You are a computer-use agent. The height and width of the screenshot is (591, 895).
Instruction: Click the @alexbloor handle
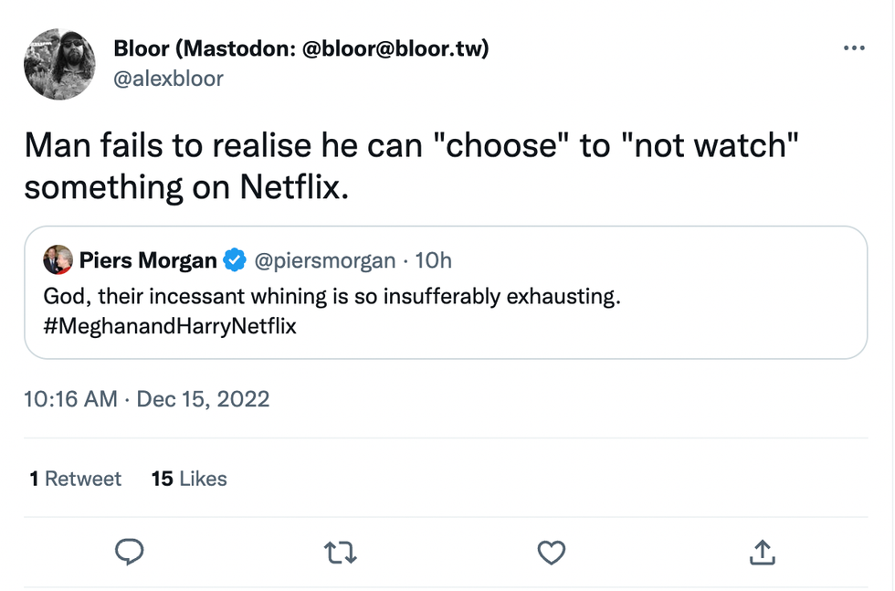[168, 79]
